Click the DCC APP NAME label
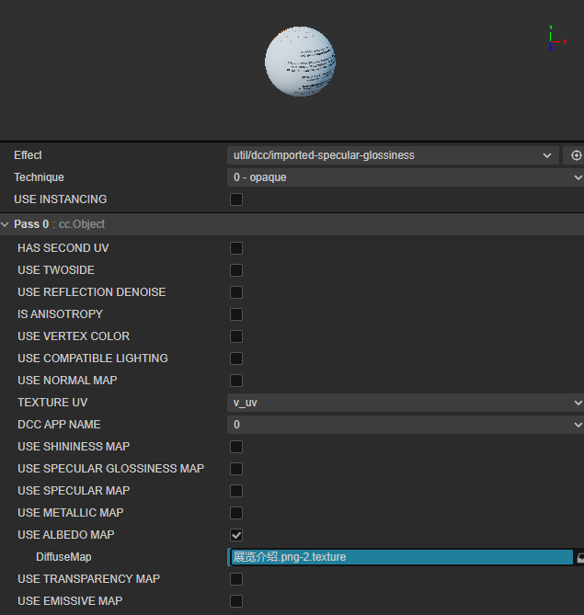 pyautogui.click(x=59, y=425)
